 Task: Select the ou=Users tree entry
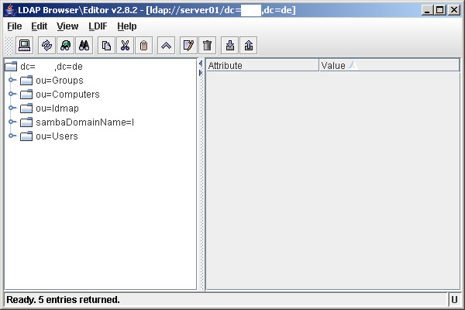point(57,136)
